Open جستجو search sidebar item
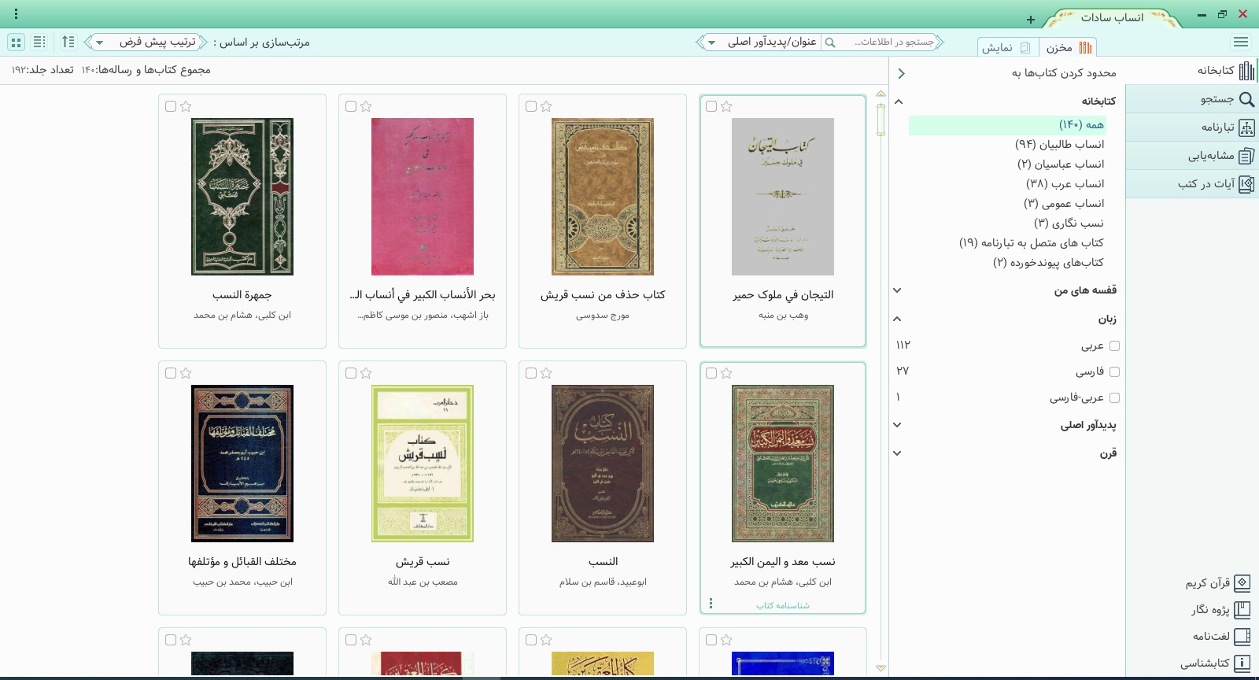 [x=1191, y=99]
